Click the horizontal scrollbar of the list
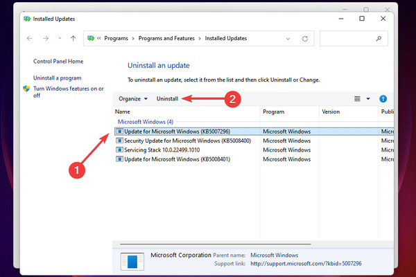Screen dimensions: 416x277 (216, 244)
